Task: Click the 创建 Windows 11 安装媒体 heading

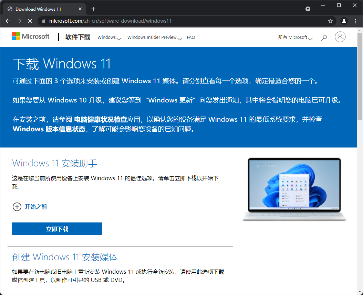Action: click(x=65, y=257)
